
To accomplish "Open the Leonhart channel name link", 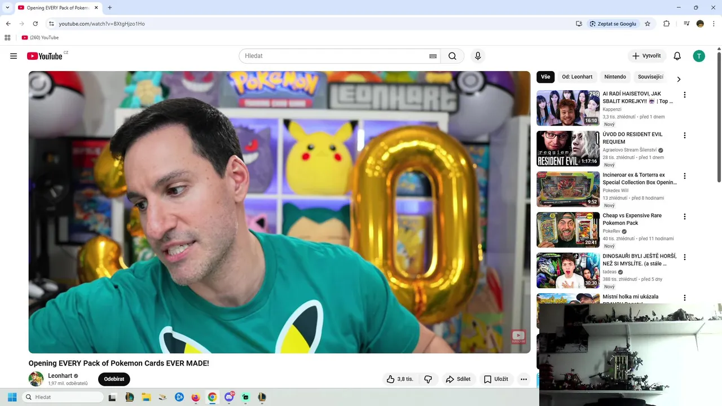I will pos(60,376).
